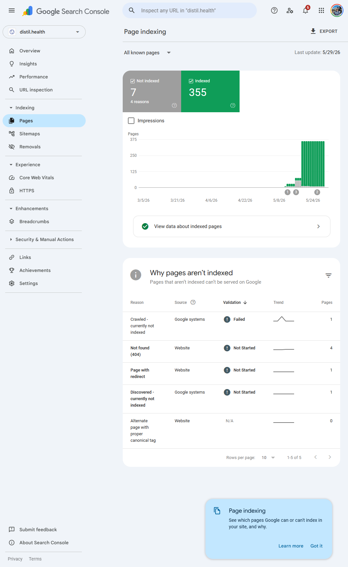
Task: Click the Validation sort arrow
Action: (245, 303)
